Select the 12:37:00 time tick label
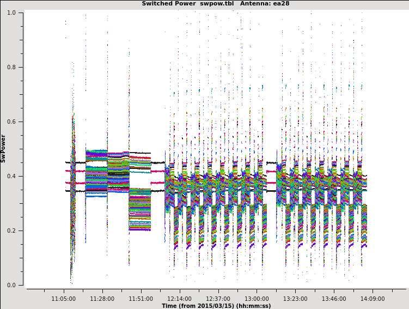409x309 pixels. tap(218, 299)
